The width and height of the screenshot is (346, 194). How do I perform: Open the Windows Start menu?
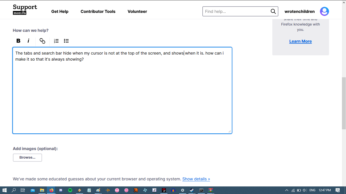[x=5, y=190]
